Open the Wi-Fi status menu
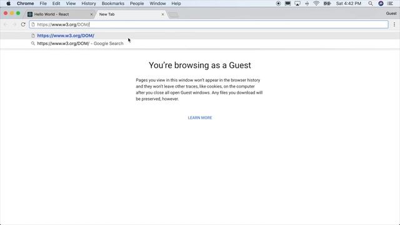This screenshot has width=400, height=225. point(316,3)
